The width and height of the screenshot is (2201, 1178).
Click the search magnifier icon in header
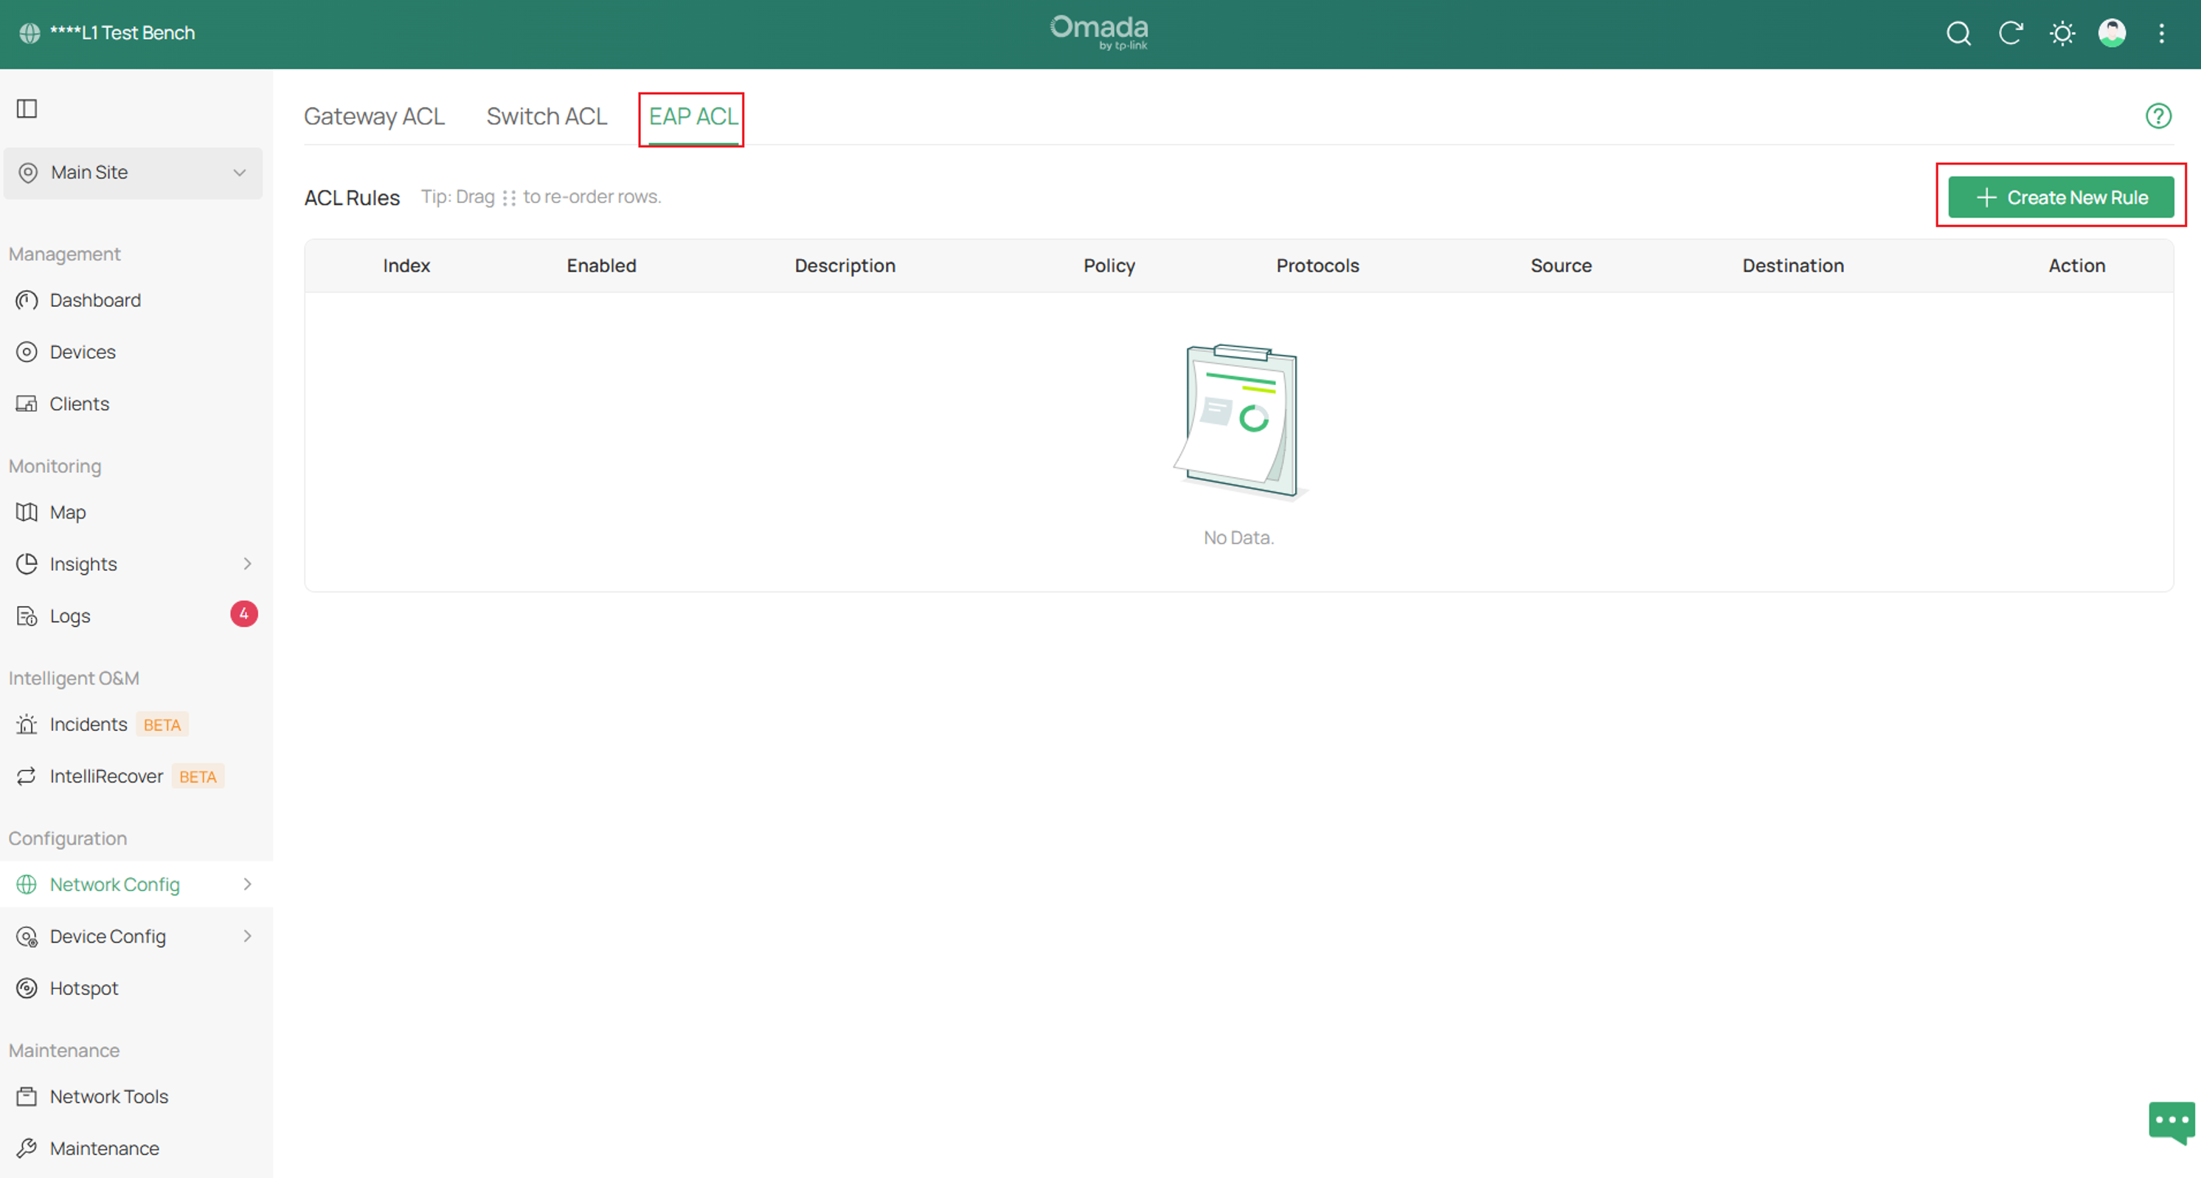coord(1958,33)
